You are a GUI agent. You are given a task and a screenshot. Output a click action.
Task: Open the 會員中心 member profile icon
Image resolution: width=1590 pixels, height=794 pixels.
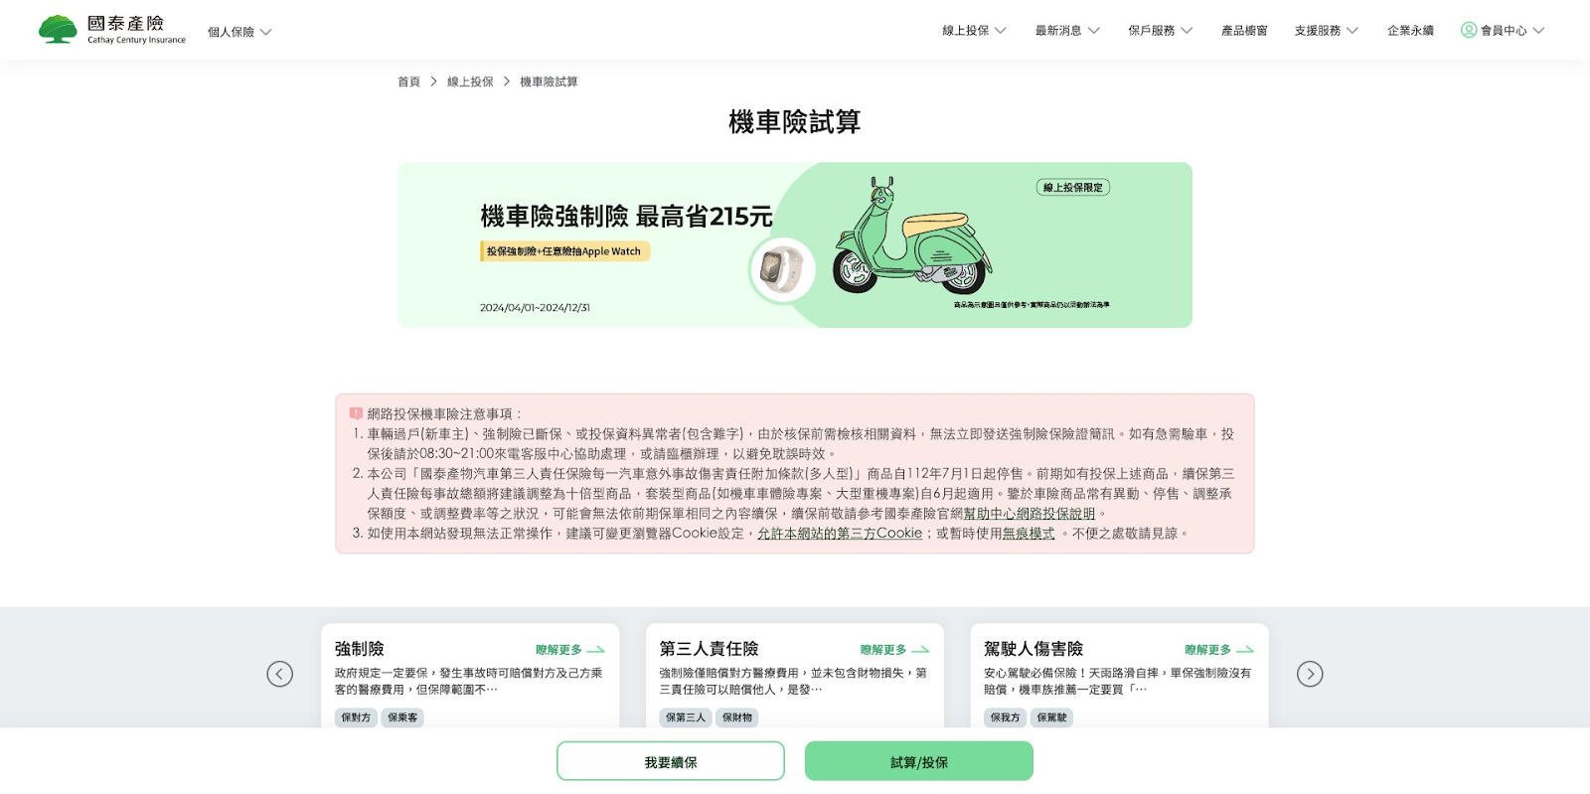click(1469, 30)
